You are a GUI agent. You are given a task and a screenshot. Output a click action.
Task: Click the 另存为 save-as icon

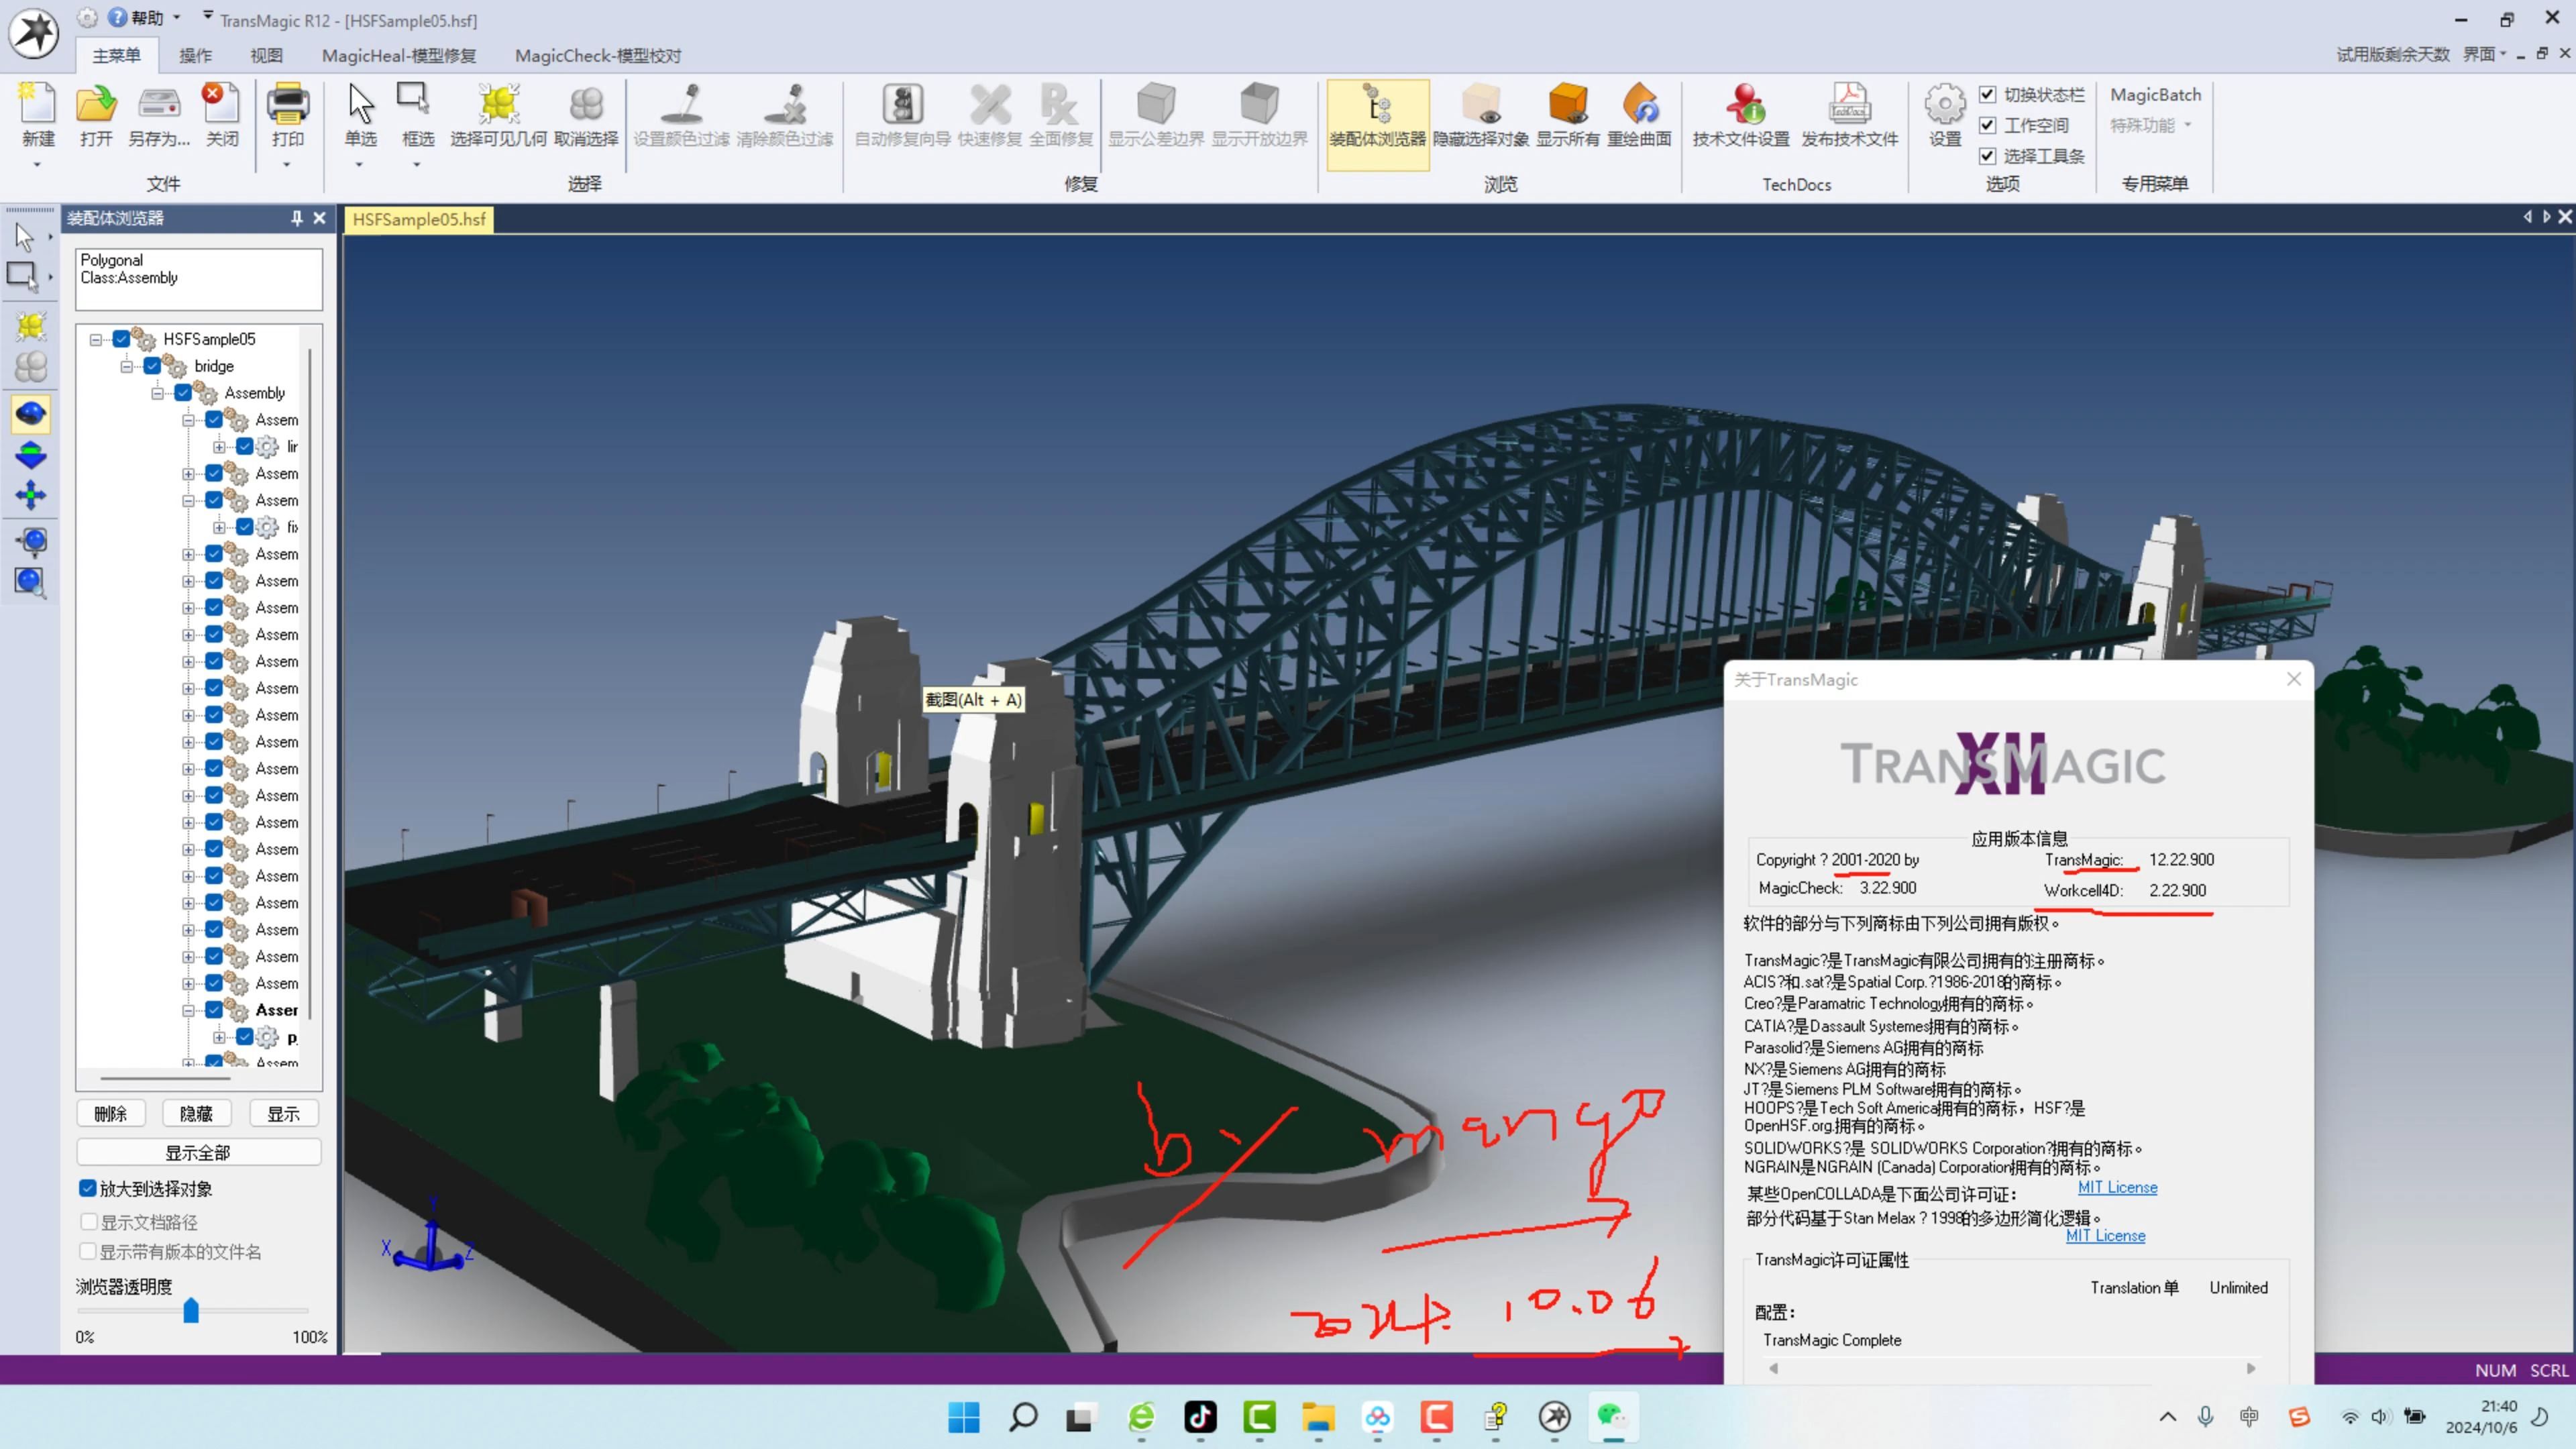click(x=159, y=103)
